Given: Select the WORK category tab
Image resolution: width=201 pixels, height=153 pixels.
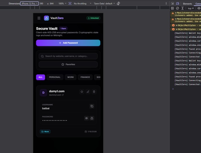Looking at the screenshot, I should pyautogui.click(x=71, y=77).
